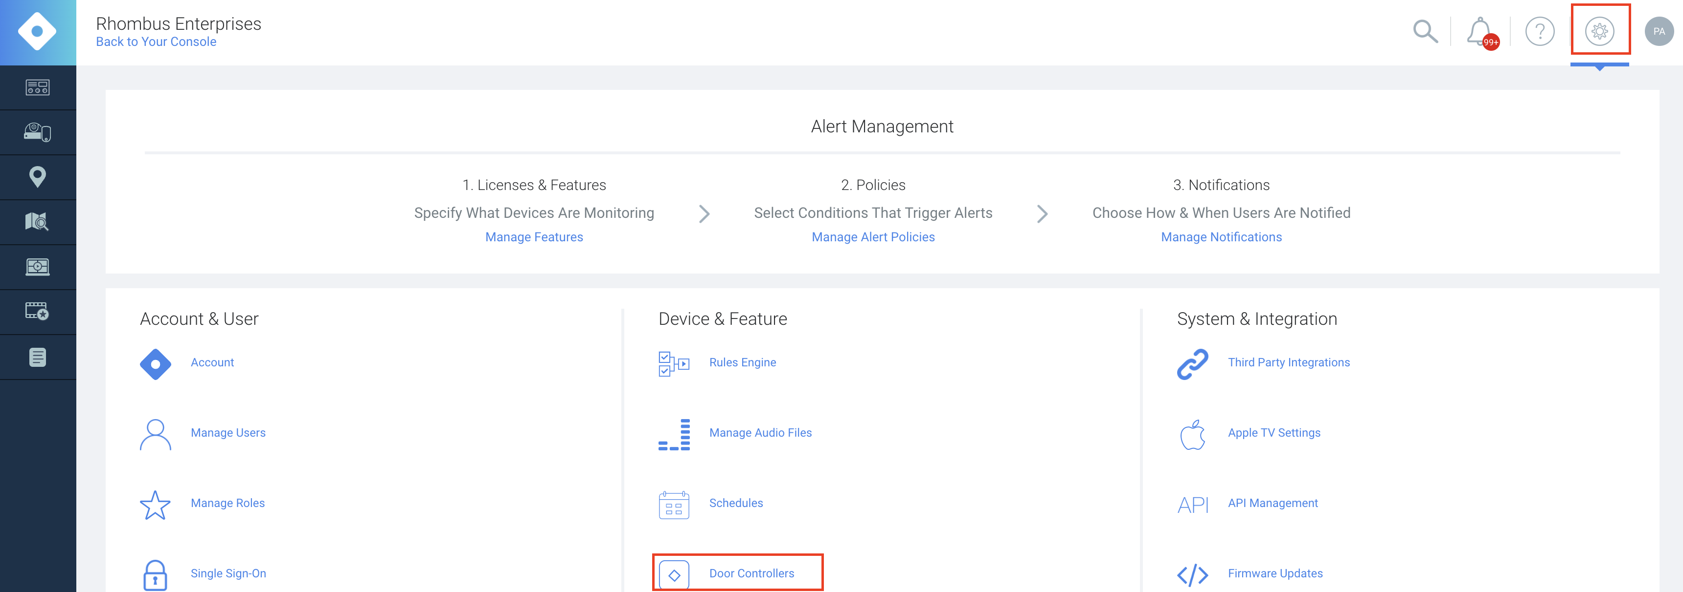Open the locations map pin icon

(x=37, y=177)
